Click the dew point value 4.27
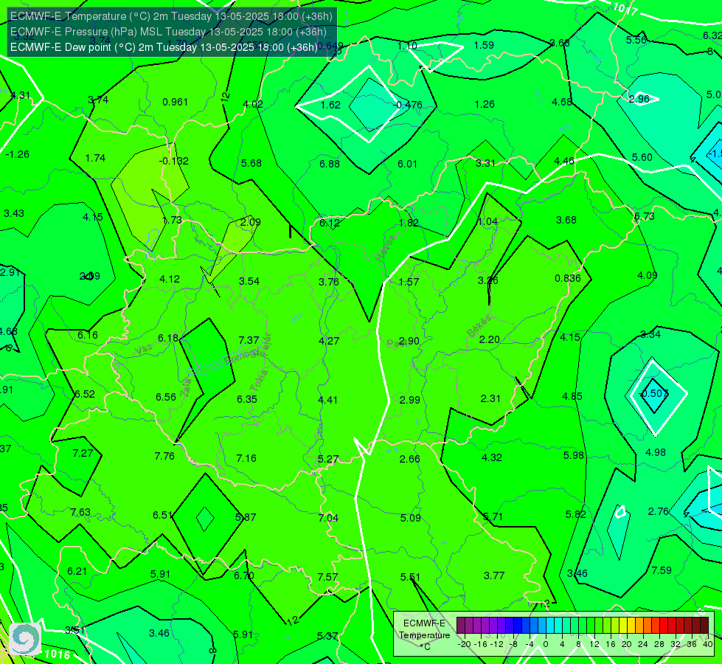The height and width of the screenshot is (664, 722). point(329,341)
